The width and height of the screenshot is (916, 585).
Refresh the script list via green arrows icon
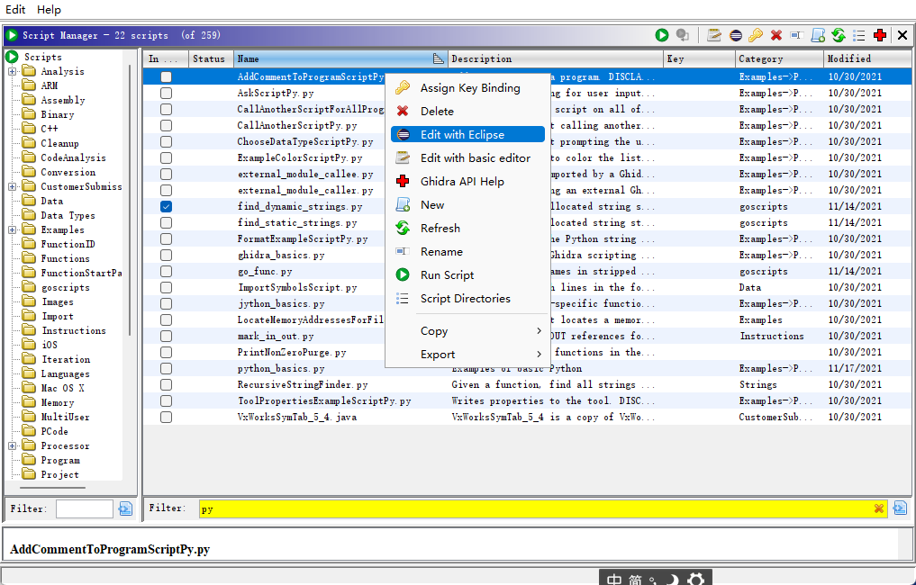(839, 35)
